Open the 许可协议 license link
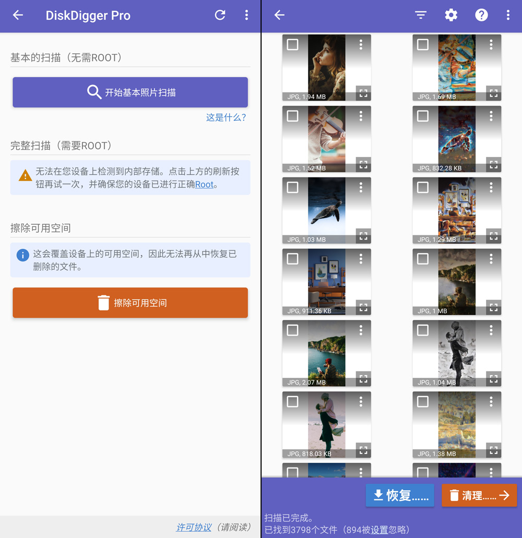The image size is (522, 538). click(x=194, y=528)
